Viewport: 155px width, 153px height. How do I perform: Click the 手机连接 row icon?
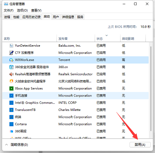(11, 96)
